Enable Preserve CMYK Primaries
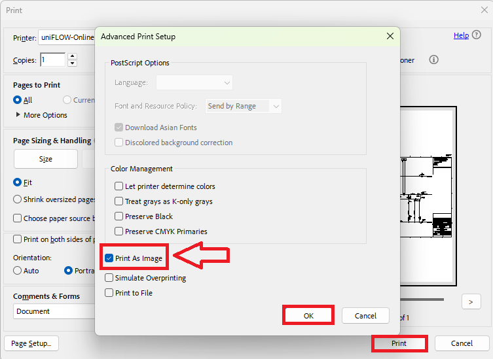Viewport: 493px width, 359px height. (119, 231)
